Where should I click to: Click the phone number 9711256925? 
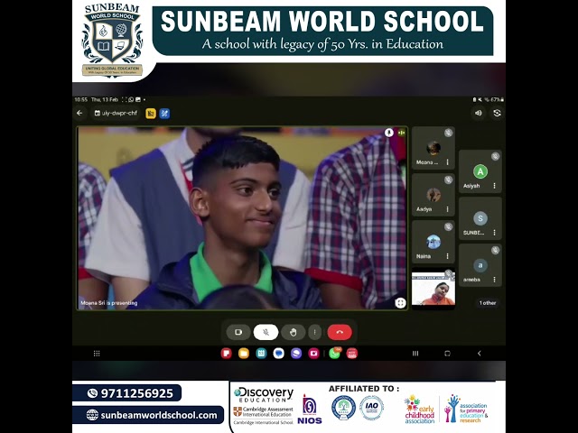(136, 393)
